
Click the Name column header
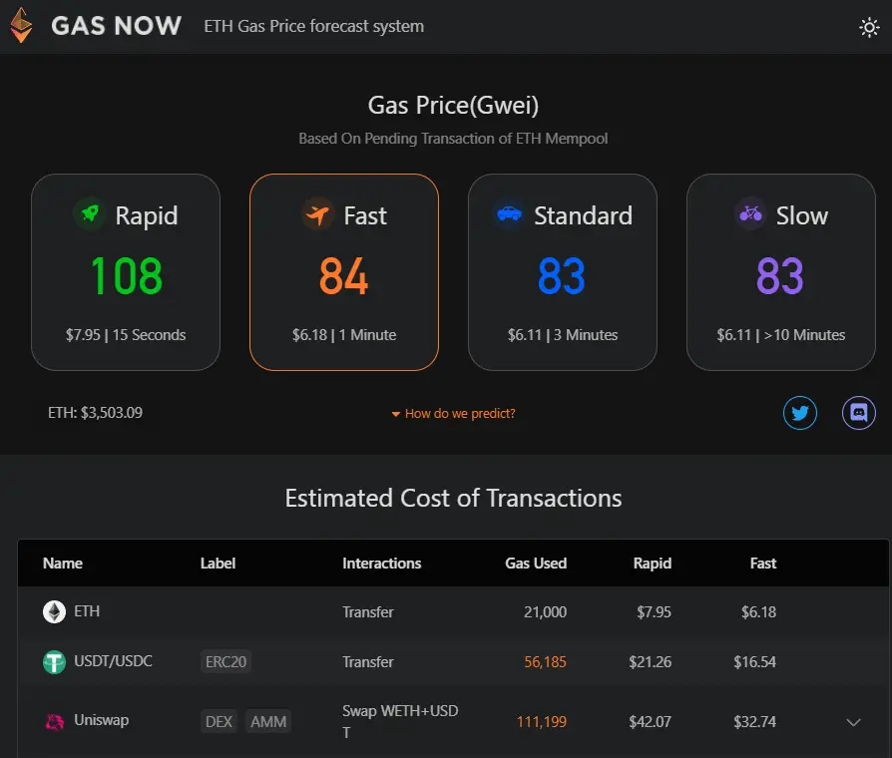point(63,564)
